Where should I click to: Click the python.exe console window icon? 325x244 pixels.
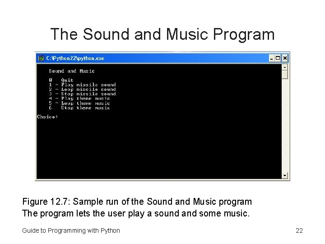(41, 58)
